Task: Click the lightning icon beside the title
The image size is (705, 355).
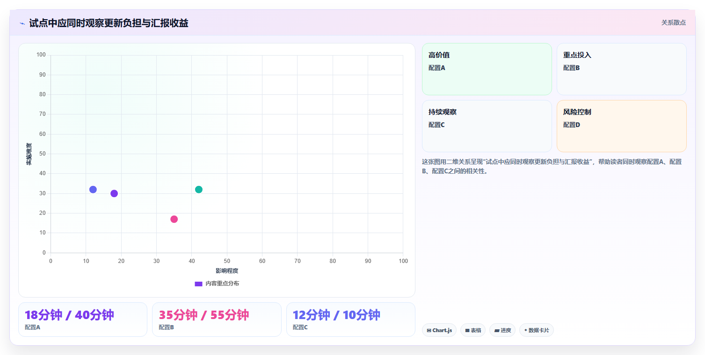Action: pos(22,23)
